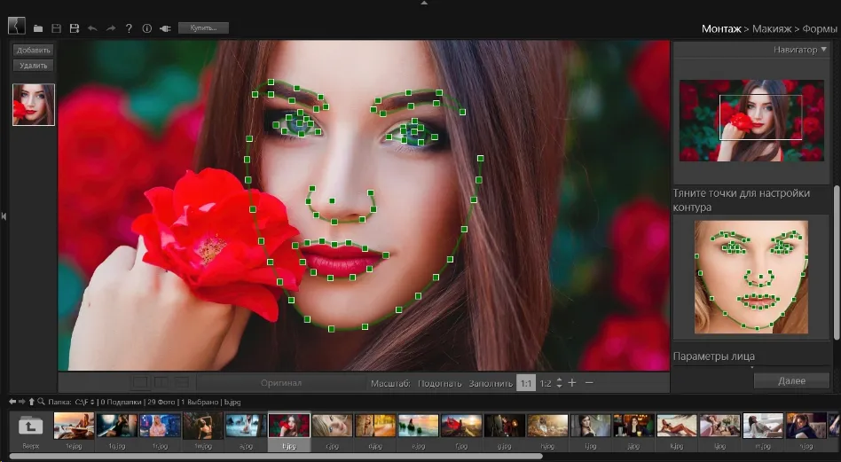
Task: Open help with the question mark icon
Action: tap(129, 28)
